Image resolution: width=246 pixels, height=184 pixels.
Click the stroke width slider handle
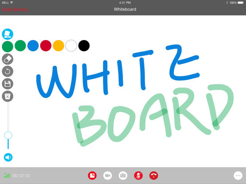pos(8,136)
